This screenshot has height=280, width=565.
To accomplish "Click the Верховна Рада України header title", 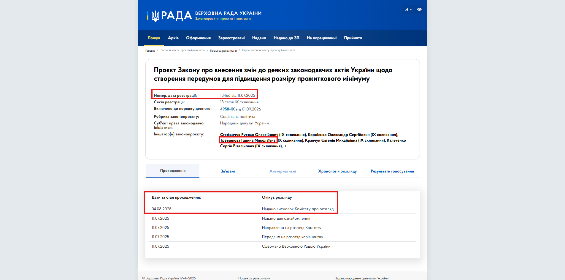I will [228, 13].
